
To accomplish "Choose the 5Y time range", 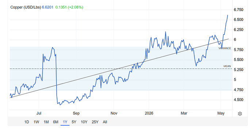I will point(74,122).
